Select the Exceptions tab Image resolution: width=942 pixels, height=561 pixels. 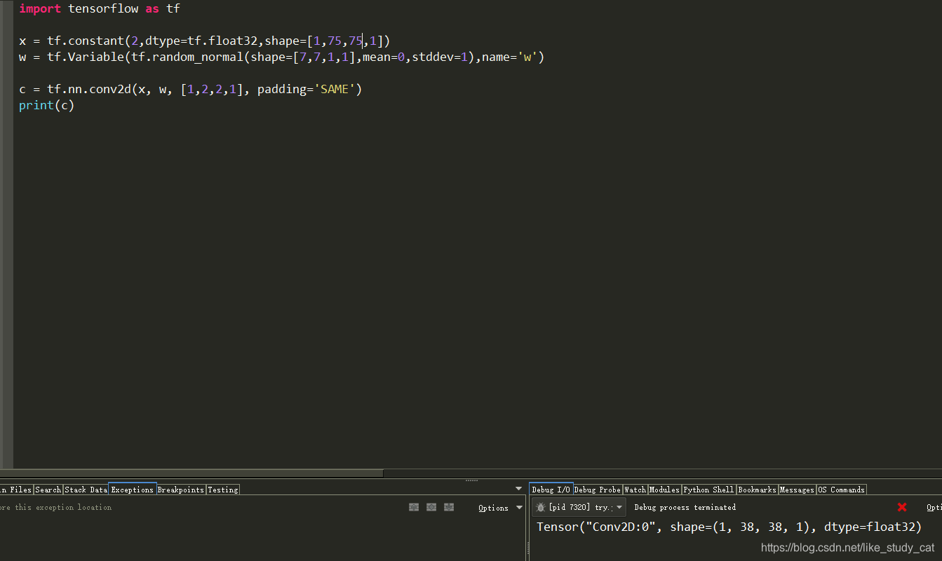click(x=133, y=490)
